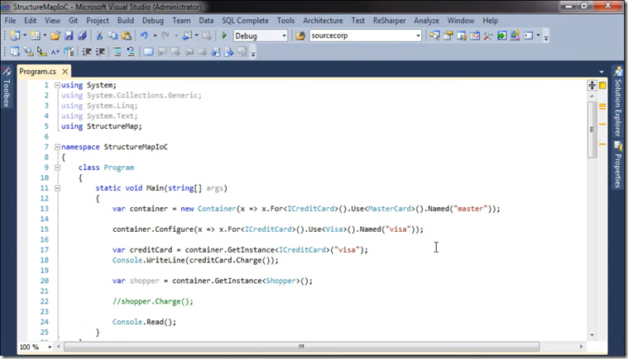Undo the last edit with the blue arrow
The image size is (628, 359).
(144, 35)
